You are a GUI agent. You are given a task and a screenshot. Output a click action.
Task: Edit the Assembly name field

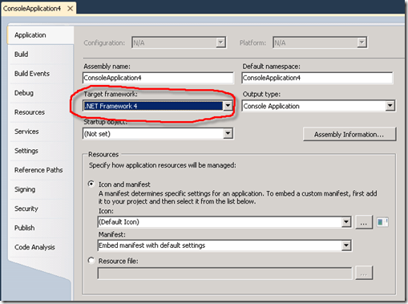point(158,78)
